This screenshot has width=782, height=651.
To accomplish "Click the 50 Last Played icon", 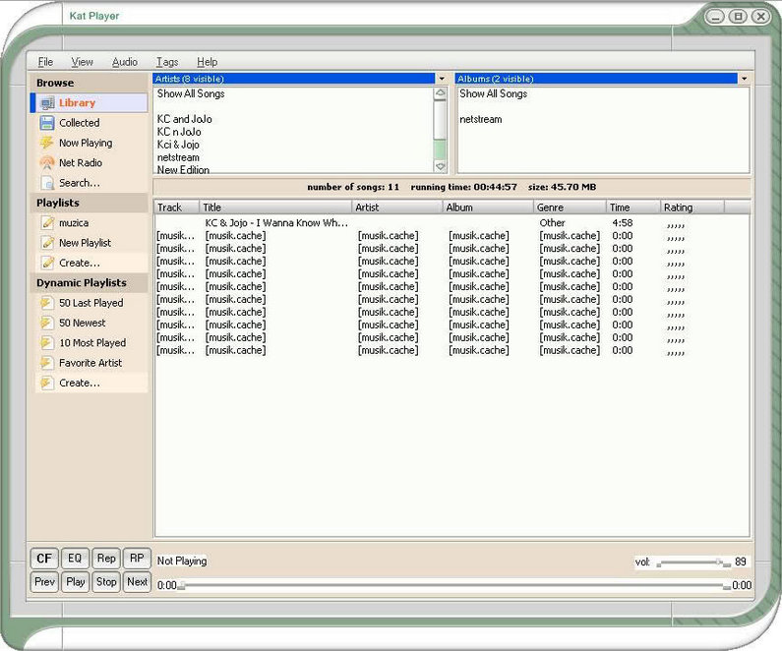I will pyautogui.click(x=46, y=303).
